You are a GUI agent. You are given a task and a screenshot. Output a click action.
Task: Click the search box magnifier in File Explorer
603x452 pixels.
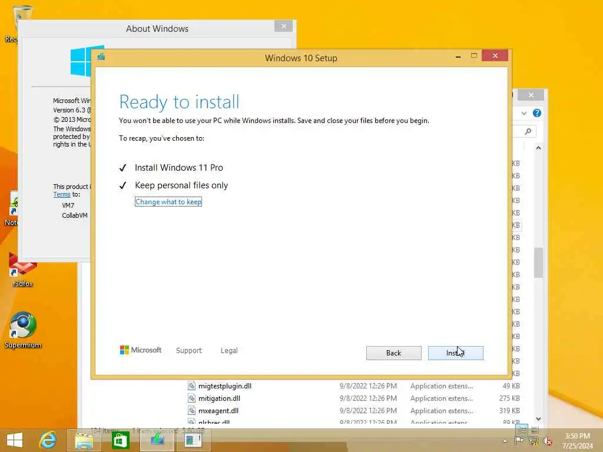coord(528,131)
